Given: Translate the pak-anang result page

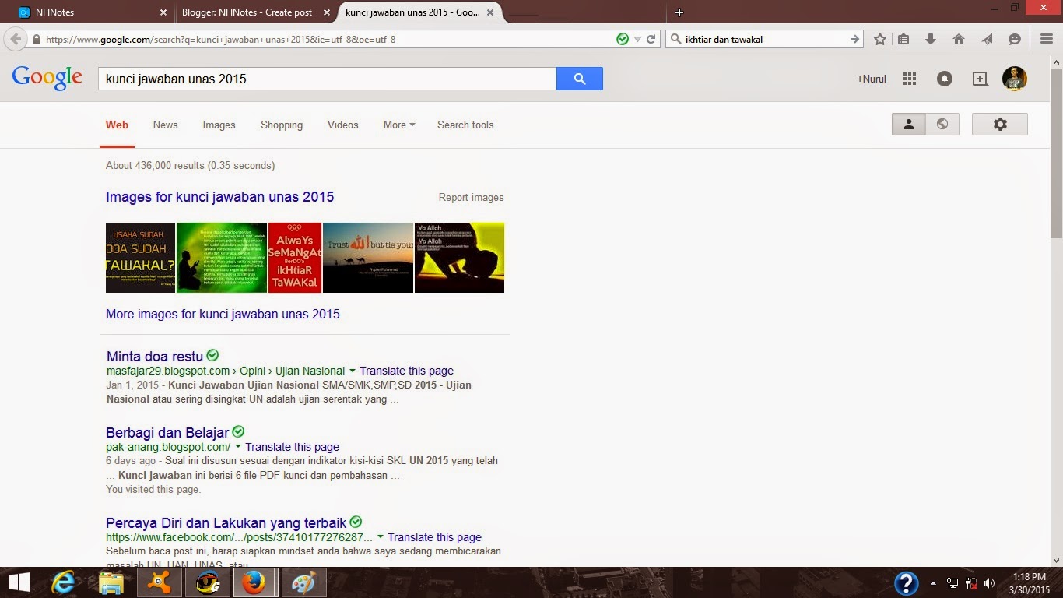Looking at the screenshot, I should point(292,447).
